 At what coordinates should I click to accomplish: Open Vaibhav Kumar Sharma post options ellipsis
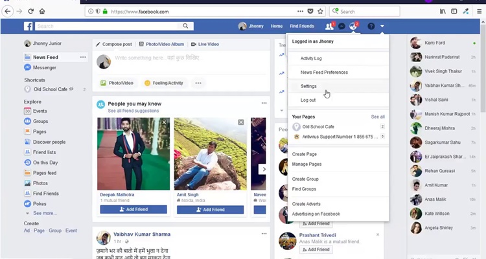point(264,234)
